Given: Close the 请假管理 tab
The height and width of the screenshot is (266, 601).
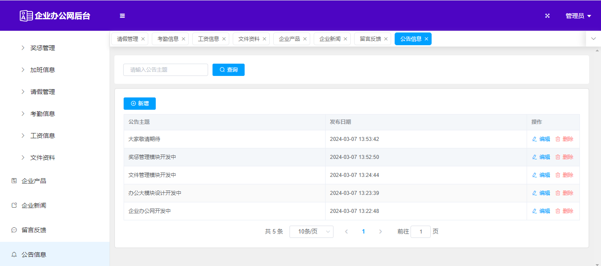Looking at the screenshot, I should point(143,39).
